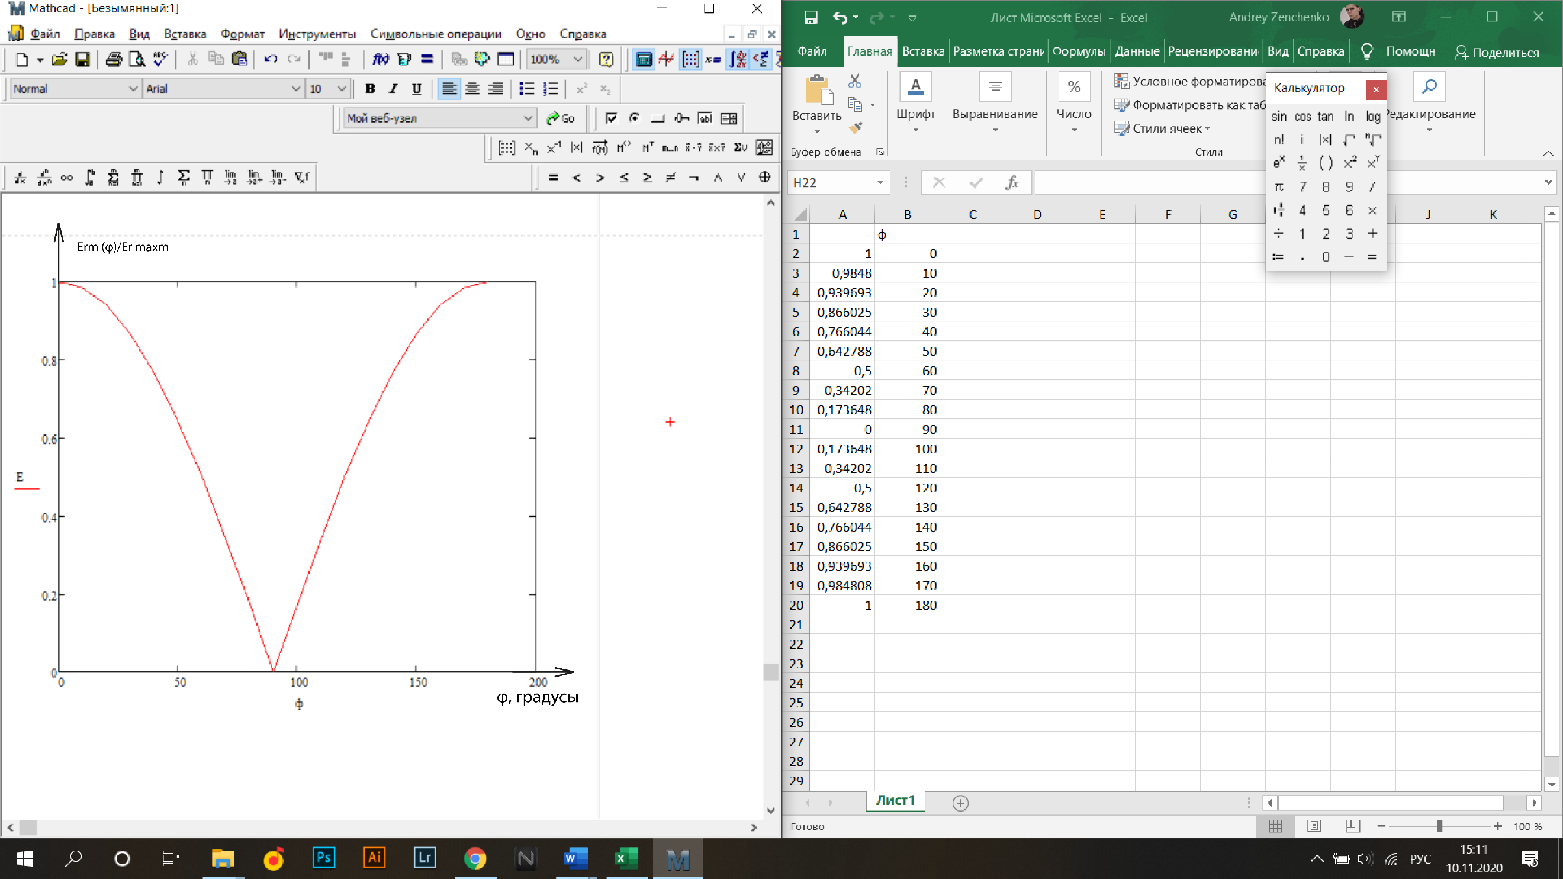Screen dimensions: 1563x879
Task: Open the 100% zoom dropdown in Mathcad
Action: [x=578, y=59]
